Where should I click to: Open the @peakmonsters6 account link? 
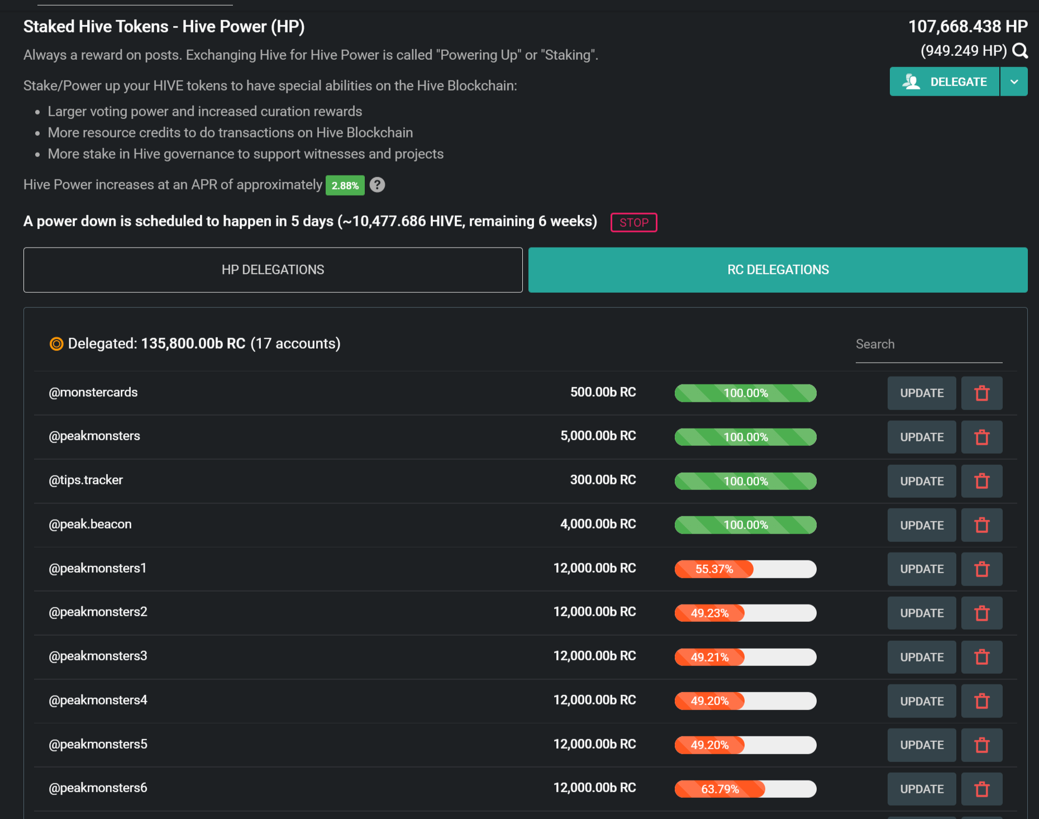[98, 788]
